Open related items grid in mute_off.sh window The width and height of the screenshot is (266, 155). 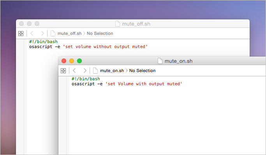[21, 33]
